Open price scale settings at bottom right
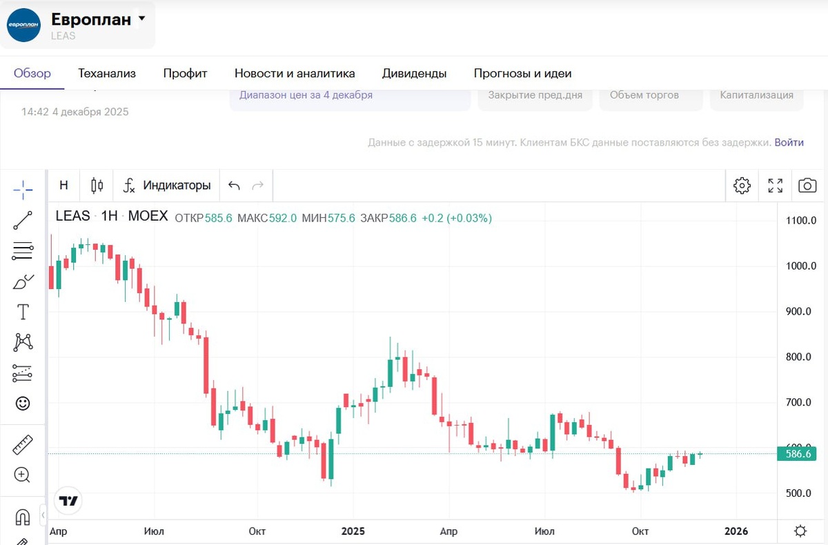Image resolution: width=828 pixels, height=545 pixels. tap(800, 531)
